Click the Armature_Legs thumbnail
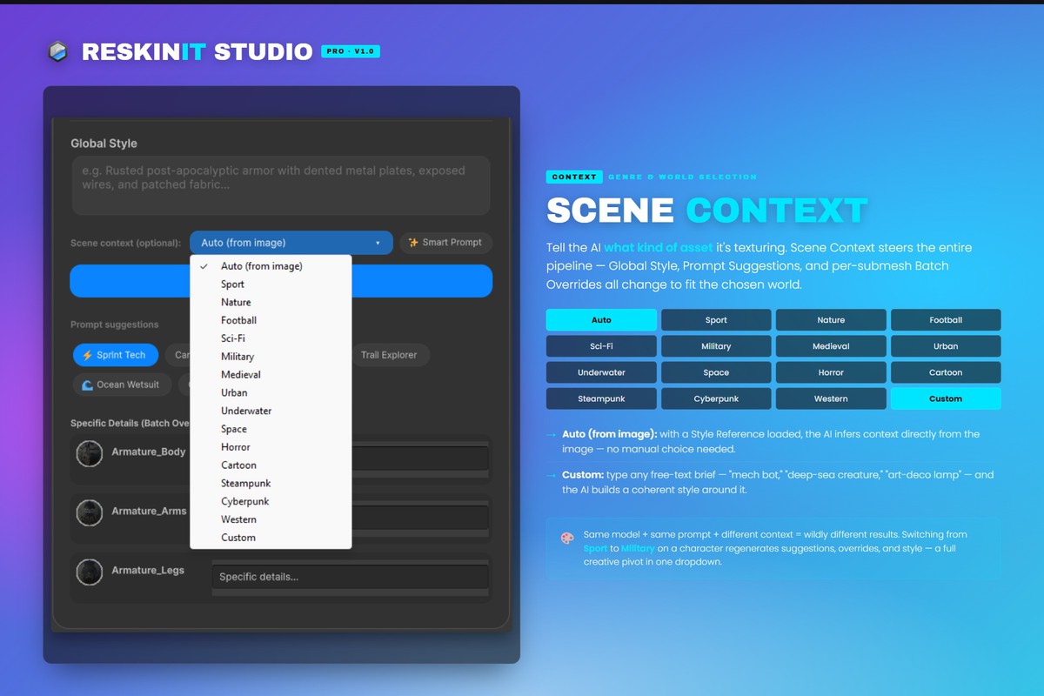This screenshot has width=1044, height=696. [89, 572]
